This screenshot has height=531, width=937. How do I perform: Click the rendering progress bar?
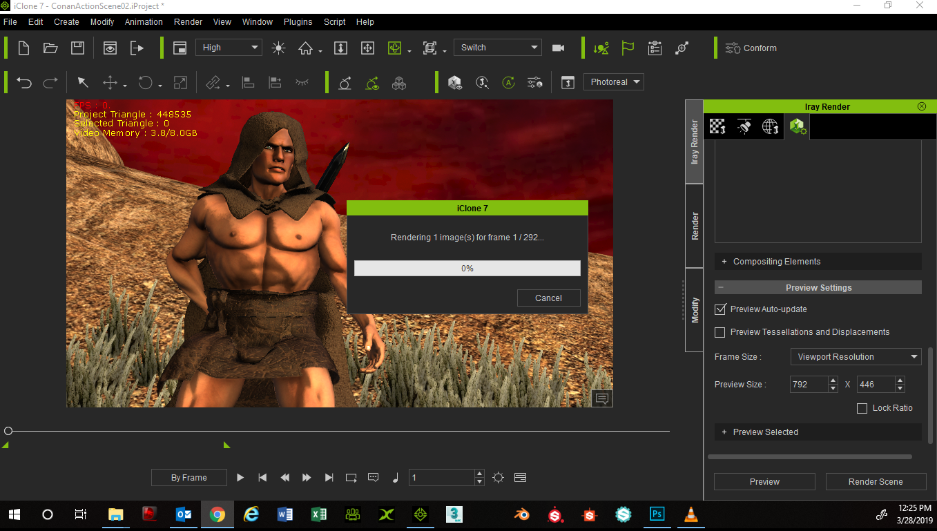[467, 268]
